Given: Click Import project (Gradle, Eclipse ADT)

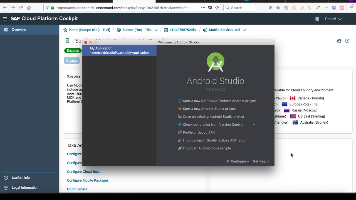Looking at the screenshot, I should pyautogui.click(x=214, y=140).
